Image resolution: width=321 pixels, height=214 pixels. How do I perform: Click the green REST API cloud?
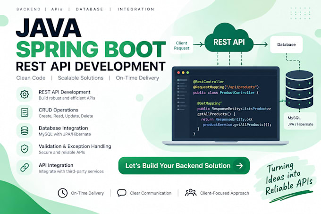click(x=229, y=37)
